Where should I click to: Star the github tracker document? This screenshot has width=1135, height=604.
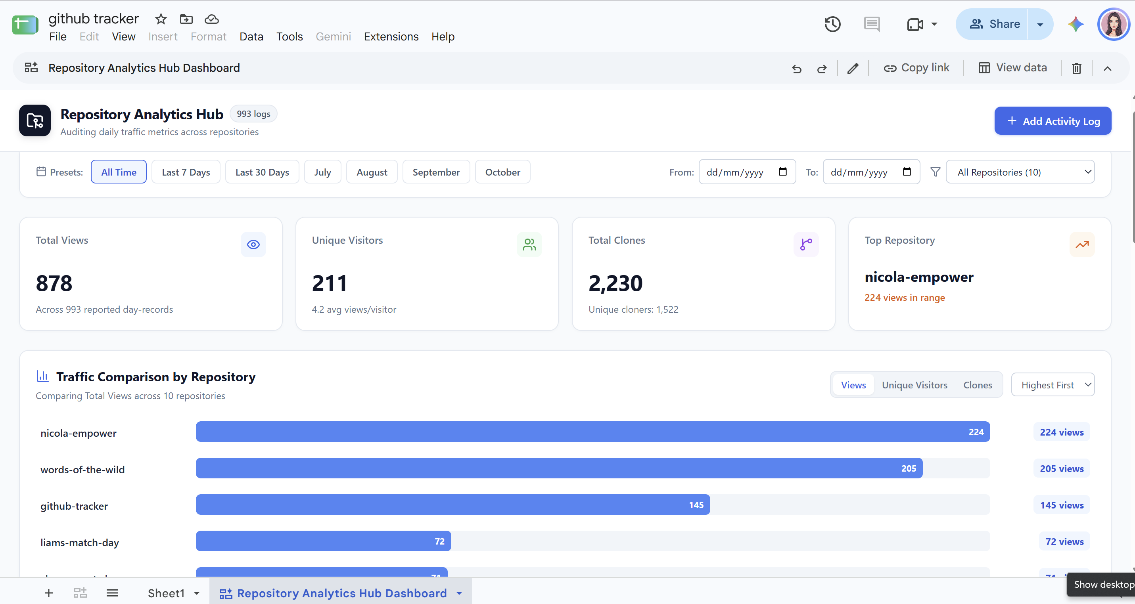(x=161, y=19)
